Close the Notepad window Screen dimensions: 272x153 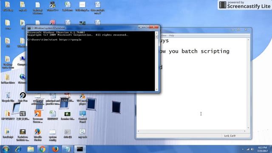[x=246, y=30]
